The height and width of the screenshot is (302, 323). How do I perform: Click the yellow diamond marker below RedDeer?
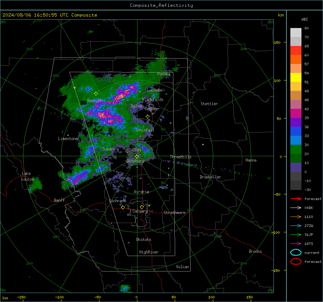click(148, 117)
